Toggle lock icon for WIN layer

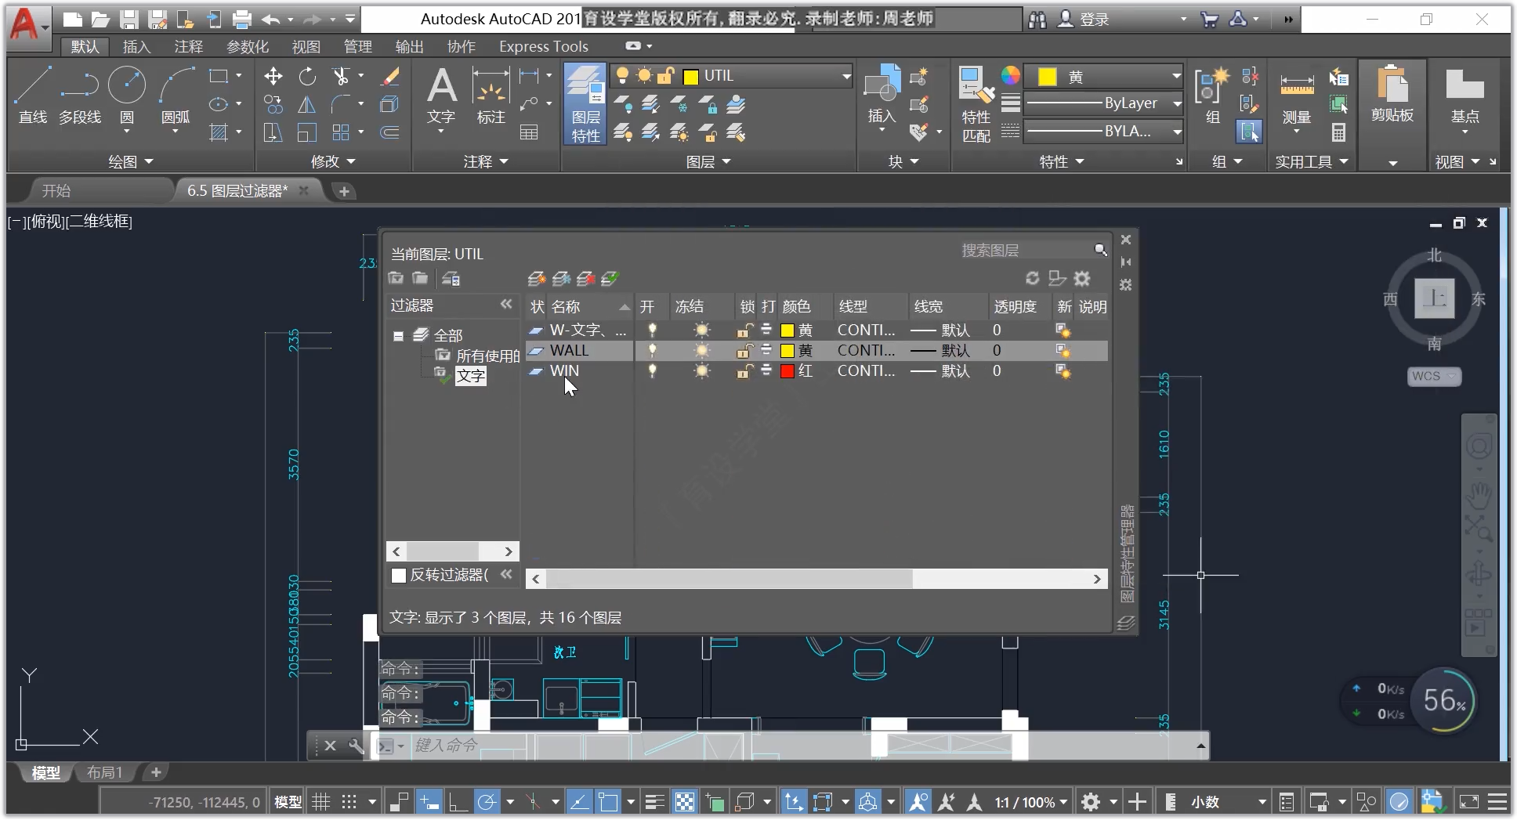pos(744,370)
